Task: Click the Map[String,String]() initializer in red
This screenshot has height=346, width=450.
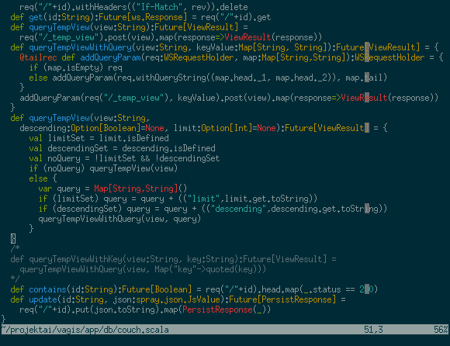Action: [x=140, y=189]
